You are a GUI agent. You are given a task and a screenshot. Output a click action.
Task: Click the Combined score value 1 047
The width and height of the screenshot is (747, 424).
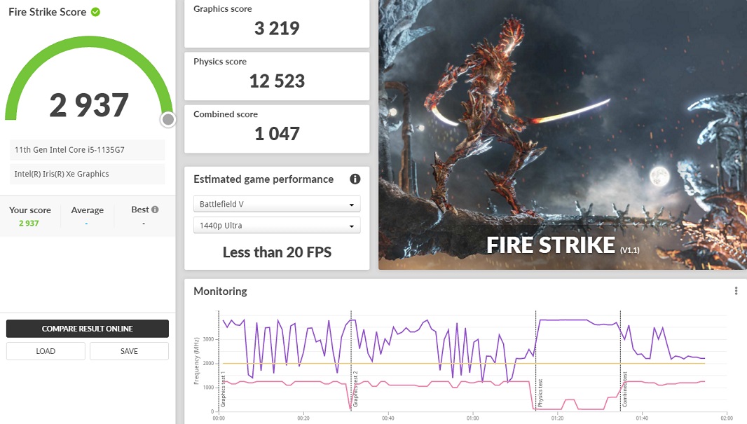[x=277, y=134]
